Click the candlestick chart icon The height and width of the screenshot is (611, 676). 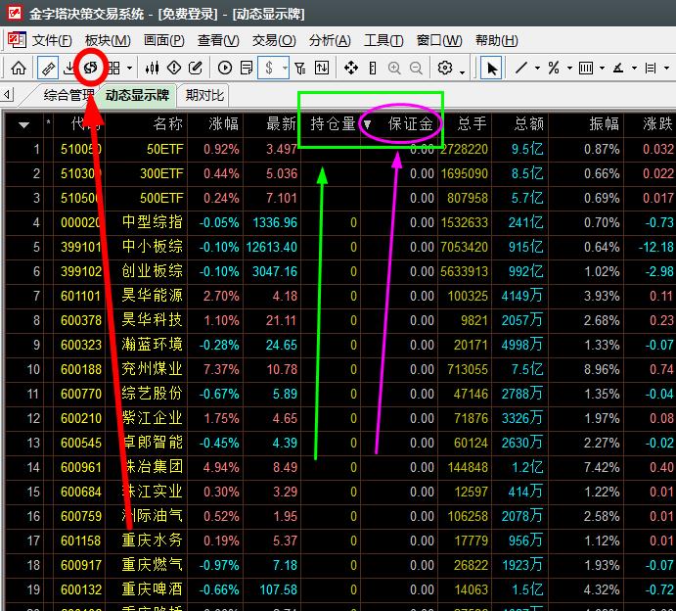tap(153, 69)
